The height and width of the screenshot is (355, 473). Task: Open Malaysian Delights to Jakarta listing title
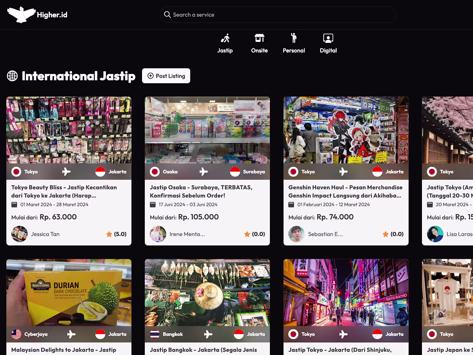click(x=64, y=350)
